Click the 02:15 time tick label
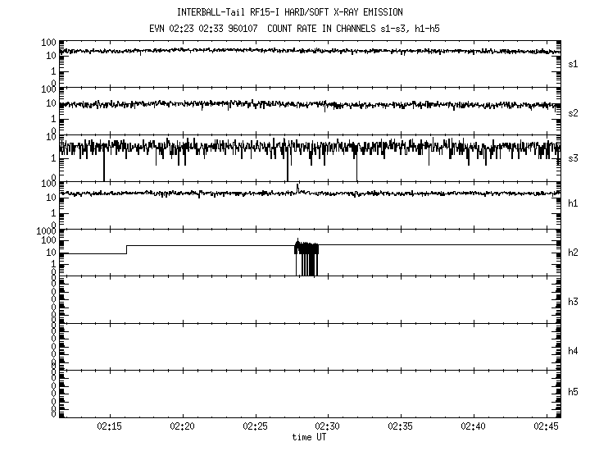The image size is (590, 451). [109, 427]
